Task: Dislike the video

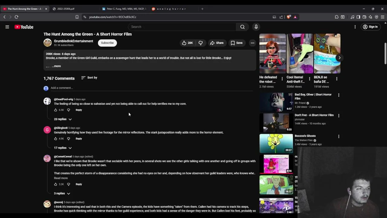Action: click(200, 43)
